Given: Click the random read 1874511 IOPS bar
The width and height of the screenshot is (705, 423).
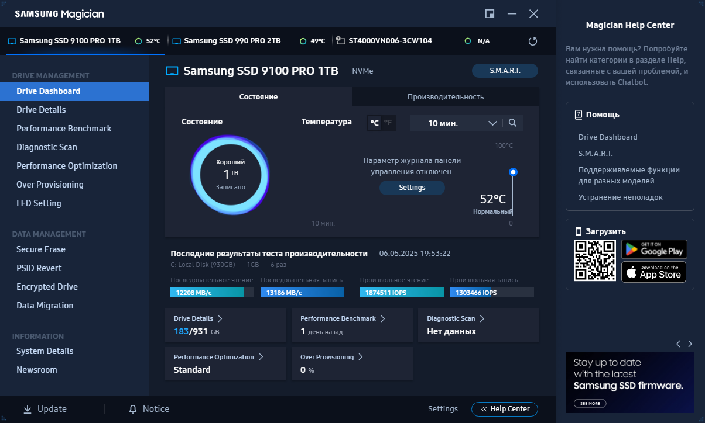Looking at the screenshot, I should (402, 292).
